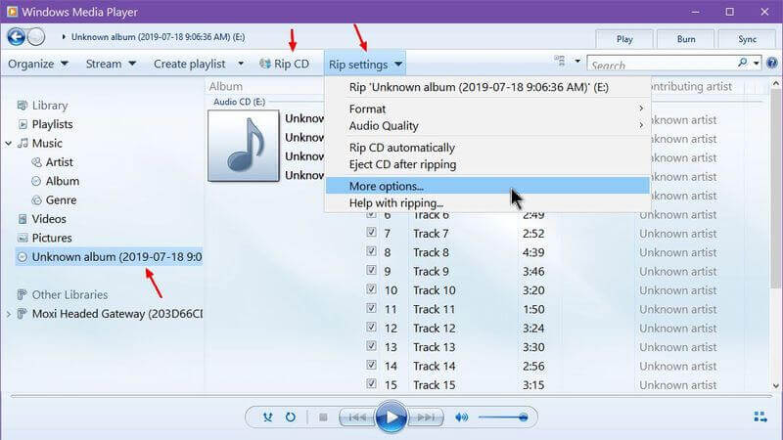Choose Eject CD after ripping
The height and width of the screenshot is (440, 783).
click(487, 164)
